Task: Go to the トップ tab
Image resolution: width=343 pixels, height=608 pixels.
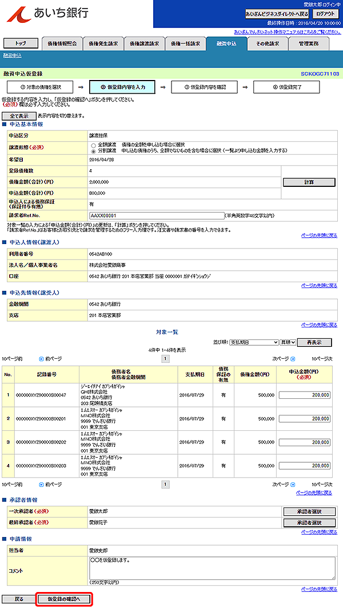Action: coord(20,44)
